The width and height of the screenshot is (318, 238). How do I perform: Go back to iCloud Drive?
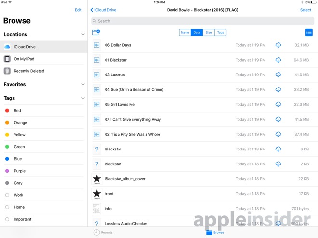(x=104, y=10)
